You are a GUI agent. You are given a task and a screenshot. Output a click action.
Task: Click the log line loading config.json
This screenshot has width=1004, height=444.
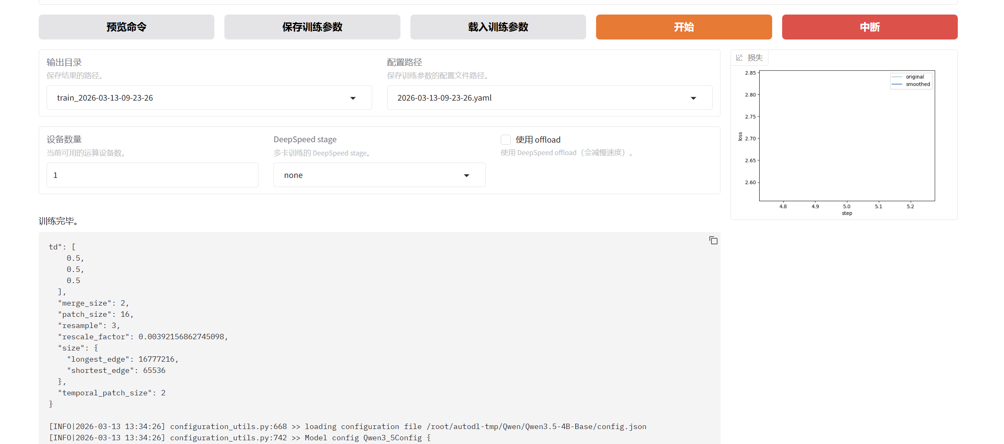click(348, 427)
